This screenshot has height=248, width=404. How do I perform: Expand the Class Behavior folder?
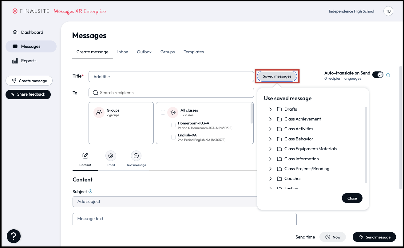(x=271, y=139)
